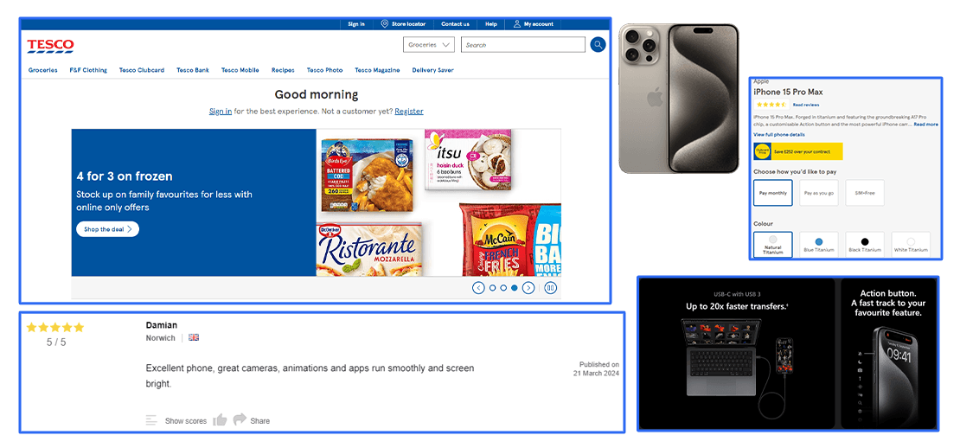Image resolution: width=960 pixels, height=448 pixels.
Task: Click 'Published on 21 March 2024' text
Action: [596, 368]
